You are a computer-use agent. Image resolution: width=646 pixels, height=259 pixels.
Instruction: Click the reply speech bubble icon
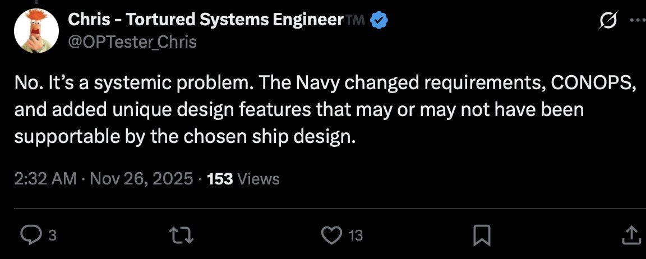tap(28, 235)
